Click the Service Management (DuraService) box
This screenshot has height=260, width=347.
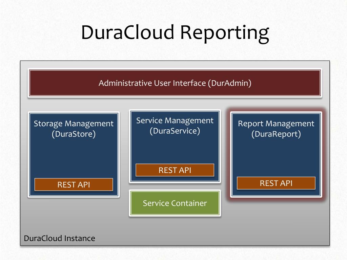pyautogui.click(x=175, y=146)
